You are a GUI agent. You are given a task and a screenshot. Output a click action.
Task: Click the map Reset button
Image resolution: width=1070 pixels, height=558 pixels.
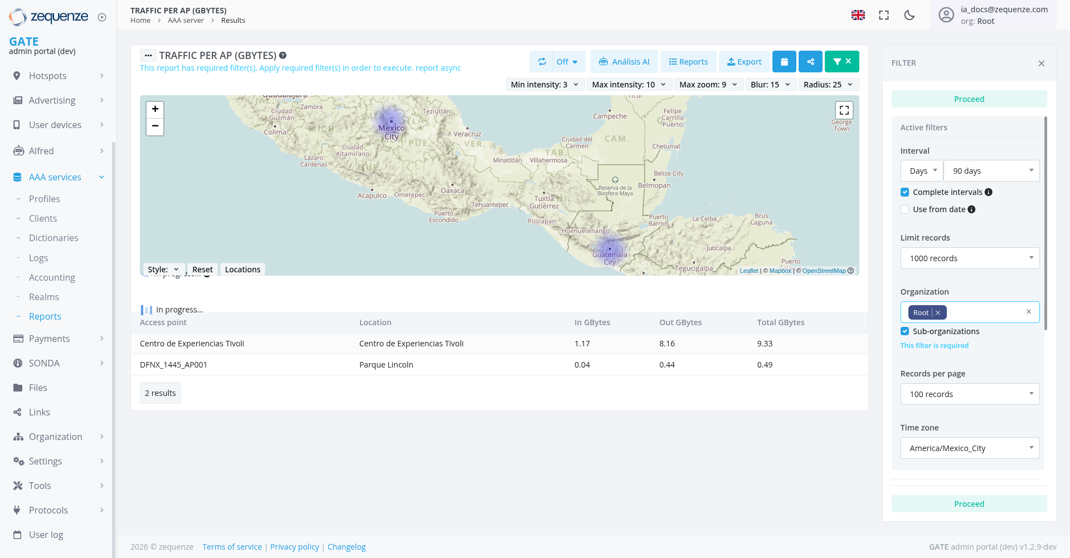(202, 270)
